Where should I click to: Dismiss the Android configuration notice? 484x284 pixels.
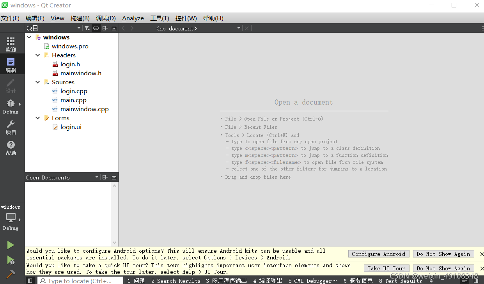point(482,254)
